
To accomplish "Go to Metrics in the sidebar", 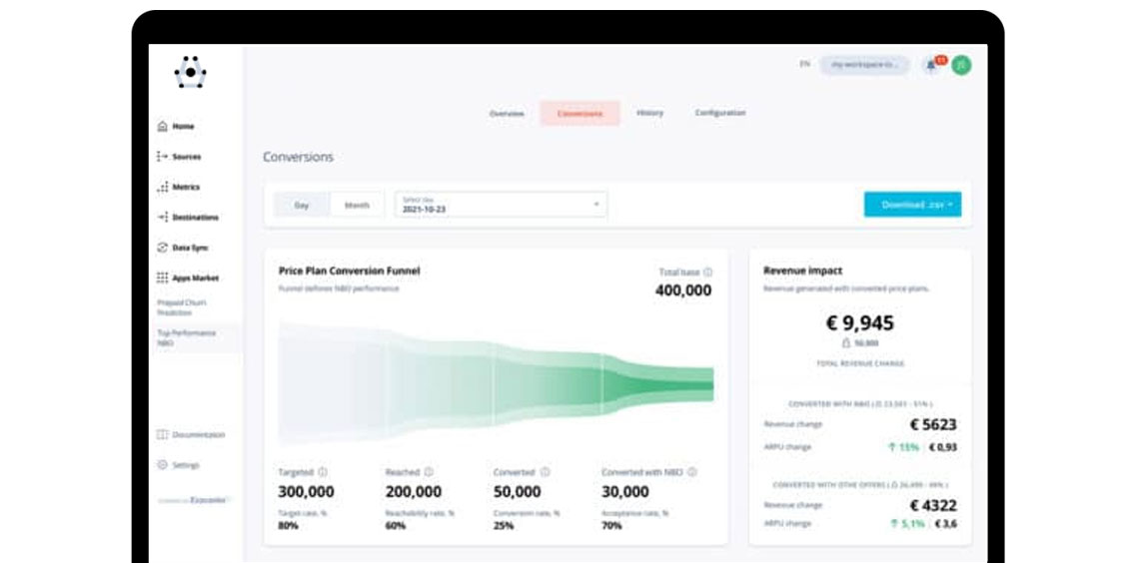I will [179, 187].
